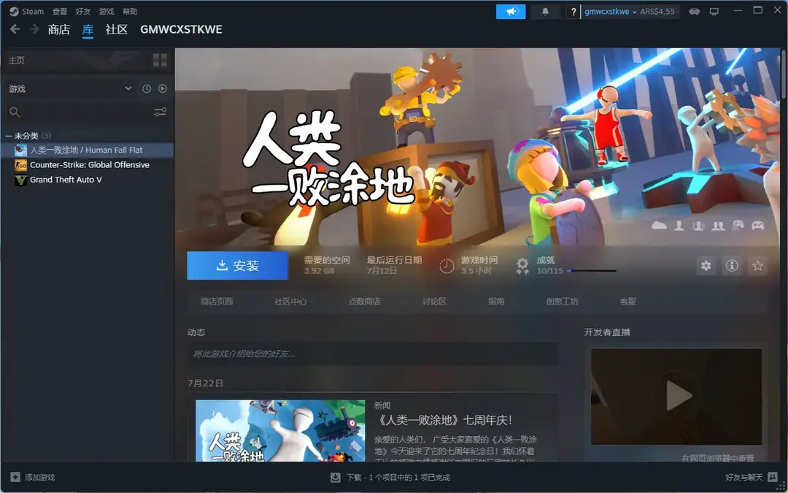
Task: Select 人类一败涂地 / Human Fall Flat entry
Action: (88, 150)
